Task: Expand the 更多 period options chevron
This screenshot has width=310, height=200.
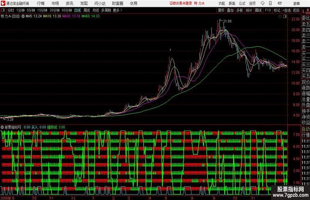Action: (121, 10)
